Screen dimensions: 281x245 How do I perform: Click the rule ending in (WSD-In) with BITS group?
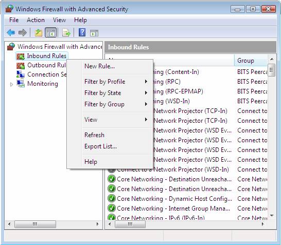tap(171, 101)
